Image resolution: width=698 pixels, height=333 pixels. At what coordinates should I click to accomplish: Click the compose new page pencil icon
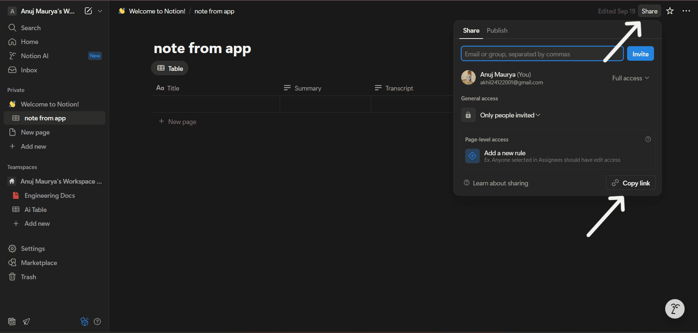(88, 11)
